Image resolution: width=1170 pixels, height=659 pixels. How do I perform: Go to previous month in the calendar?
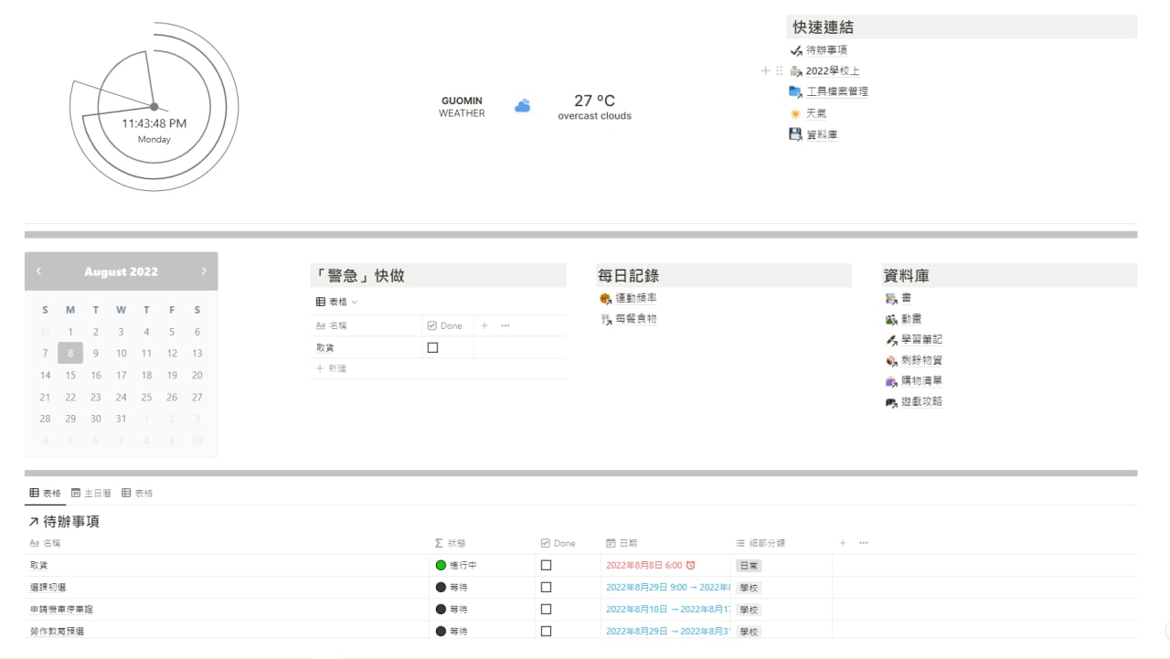pos(38,271)
